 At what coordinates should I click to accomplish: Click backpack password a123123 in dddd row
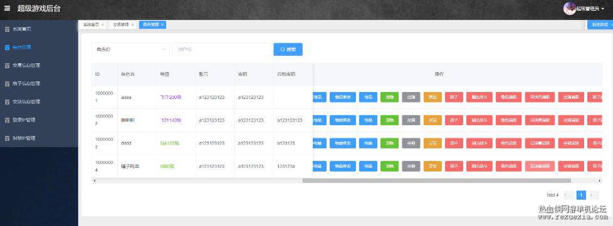click(x=286, y=143)
